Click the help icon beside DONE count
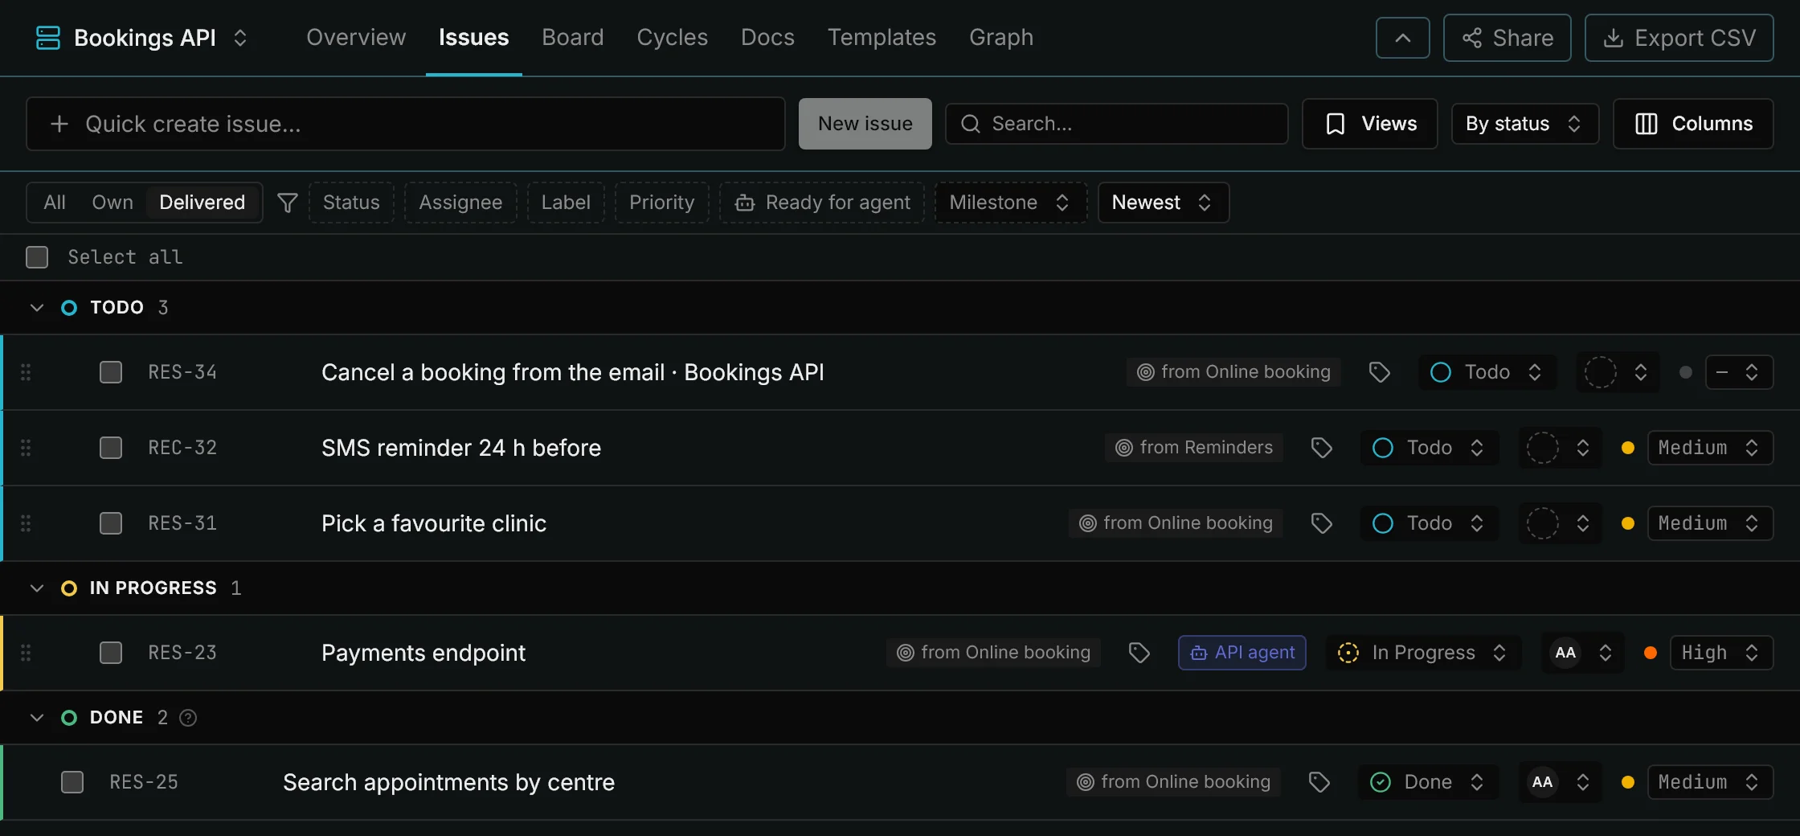The image size is (1800, 836). [x=188, y=718]
